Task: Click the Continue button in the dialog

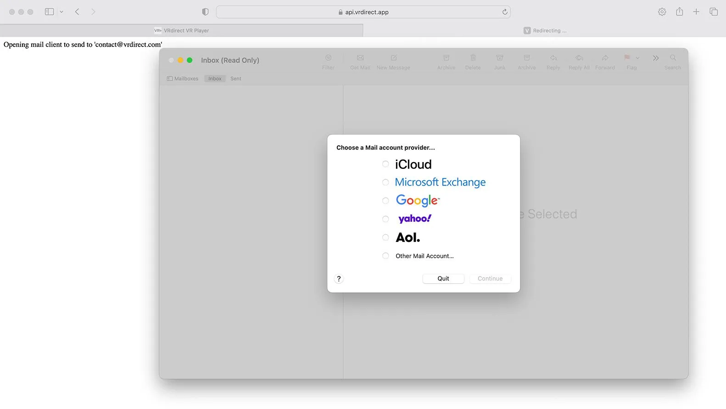Action: [490, 279]
